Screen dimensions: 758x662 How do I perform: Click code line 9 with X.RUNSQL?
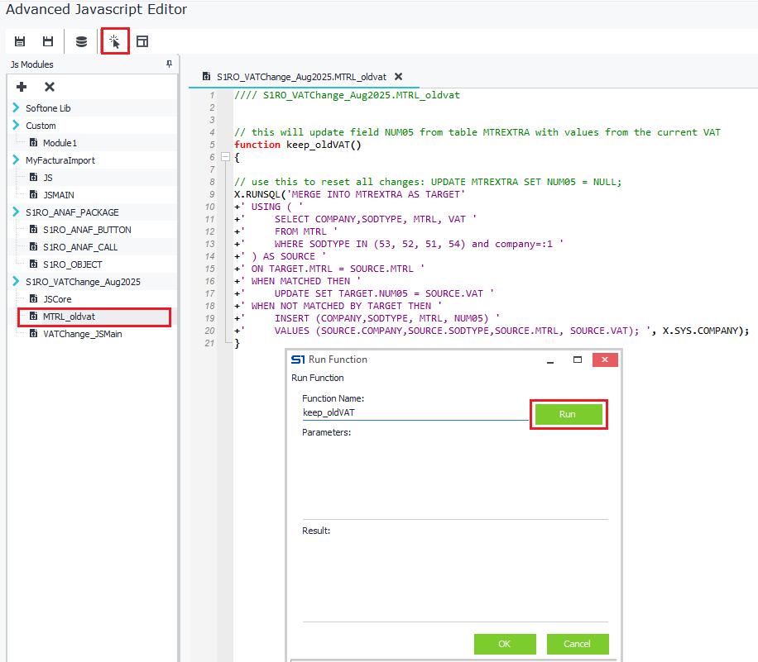pos(350,194)
